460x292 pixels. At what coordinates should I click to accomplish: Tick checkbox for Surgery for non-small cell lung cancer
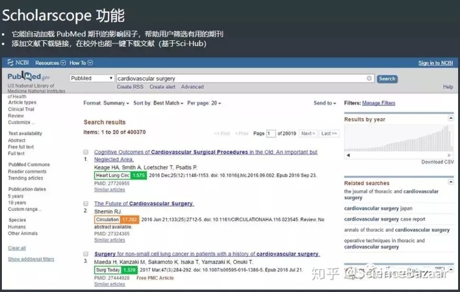click(86, 254)
